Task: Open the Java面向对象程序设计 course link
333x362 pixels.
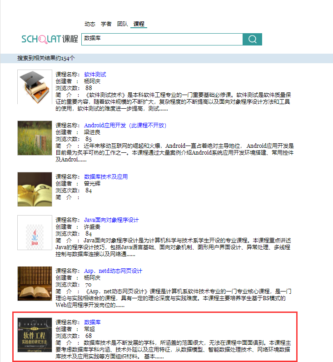Action: coord(111,220)
